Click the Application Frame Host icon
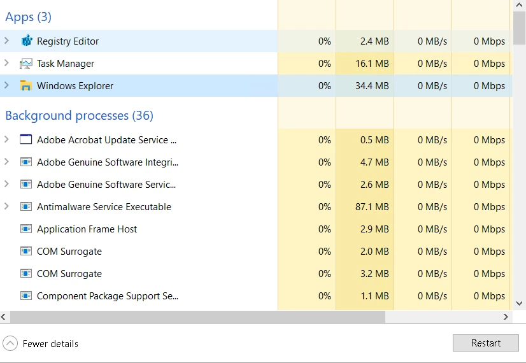526x363 pixels. tap(26, 229)
